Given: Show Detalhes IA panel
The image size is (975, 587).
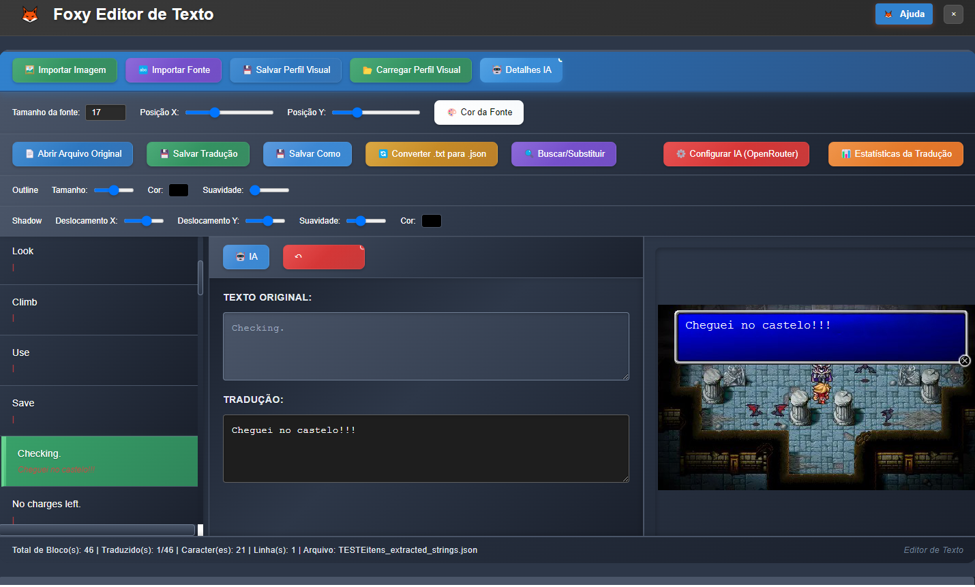Looking at the screenshot, I should [x=521, y=70].
